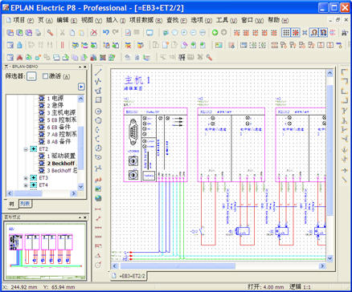352x292 pixels.
Task: Click the red X delete icon
Action: (93, 33)
